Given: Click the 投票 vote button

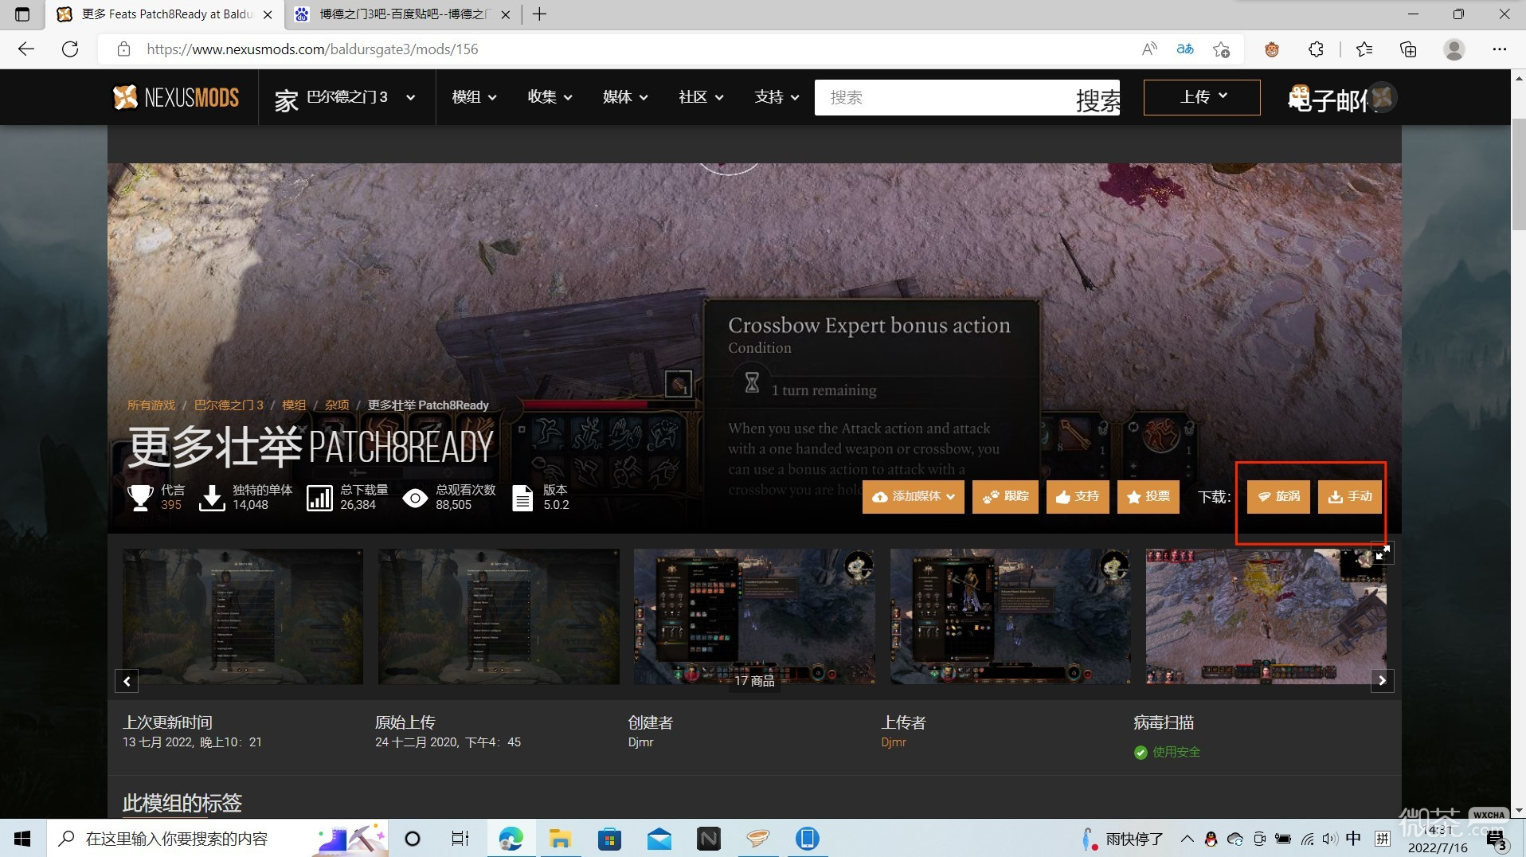Looking at the screenshot, I should click(x=1148, y=496).
